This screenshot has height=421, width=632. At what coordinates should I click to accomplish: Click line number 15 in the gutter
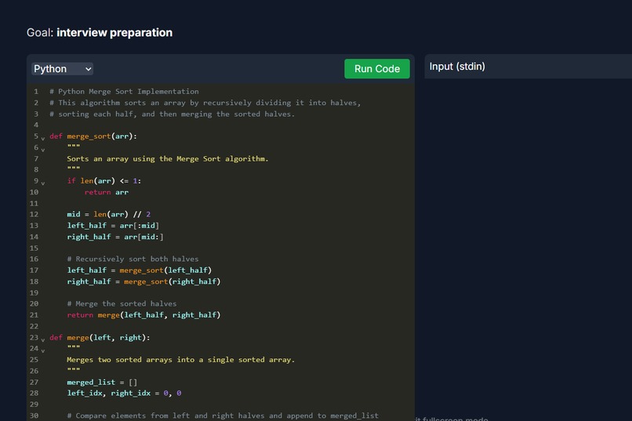[34, 249]
